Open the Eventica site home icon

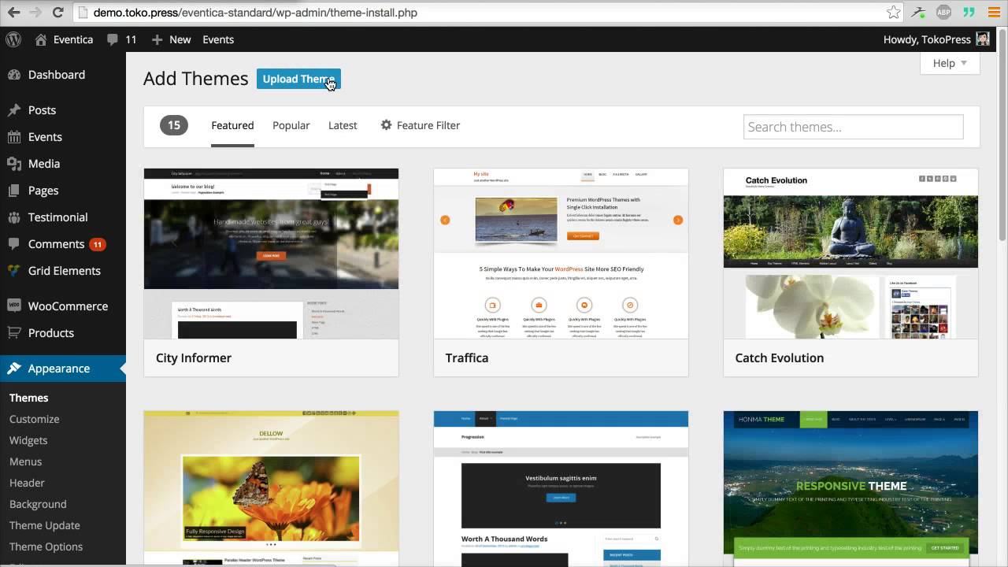pos(41,39)
